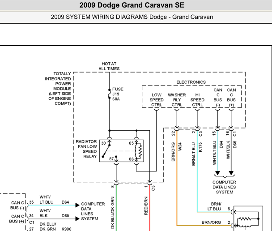Viewport: 272px width, 231px height.
Task: Click relay terminal number "30"
Action: tap(103, 143)
